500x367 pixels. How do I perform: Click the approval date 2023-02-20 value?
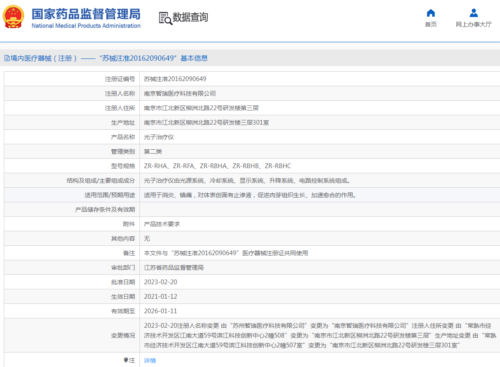(160, 282)
